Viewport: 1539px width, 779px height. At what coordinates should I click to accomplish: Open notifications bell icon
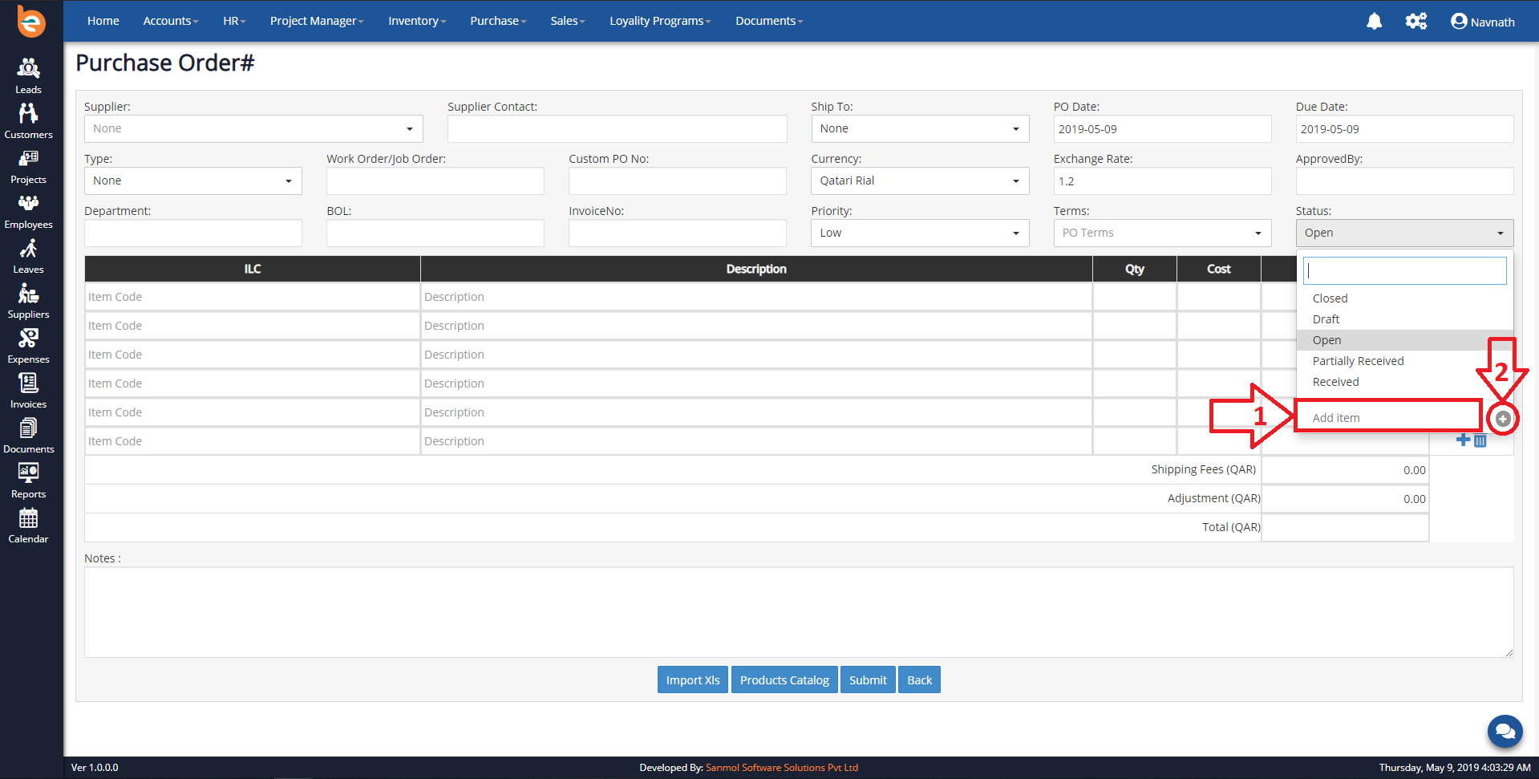(x=1374, y=22)
